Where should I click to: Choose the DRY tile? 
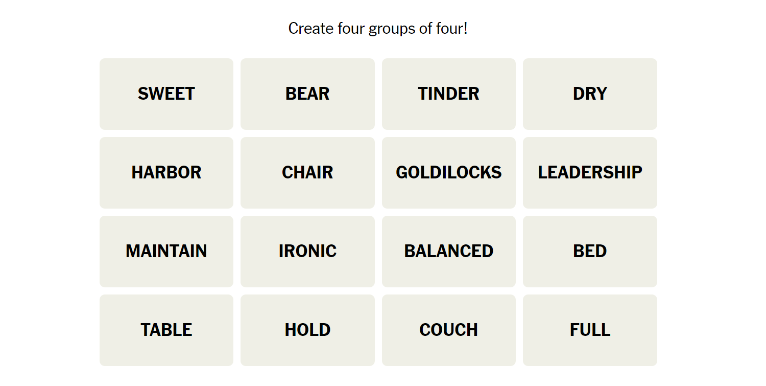(590, 94)
